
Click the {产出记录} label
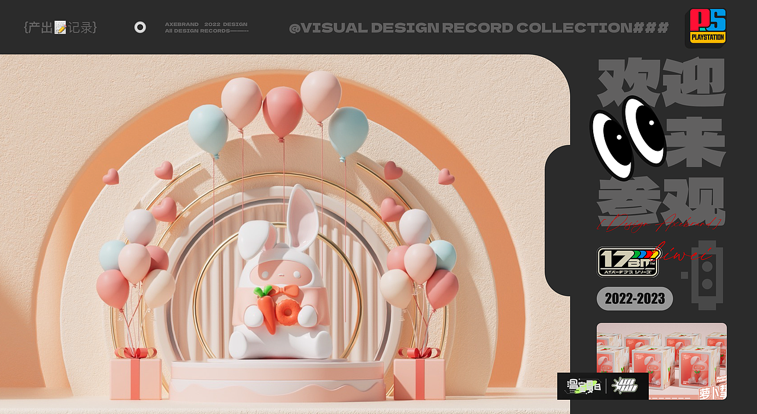pos(60,27)
